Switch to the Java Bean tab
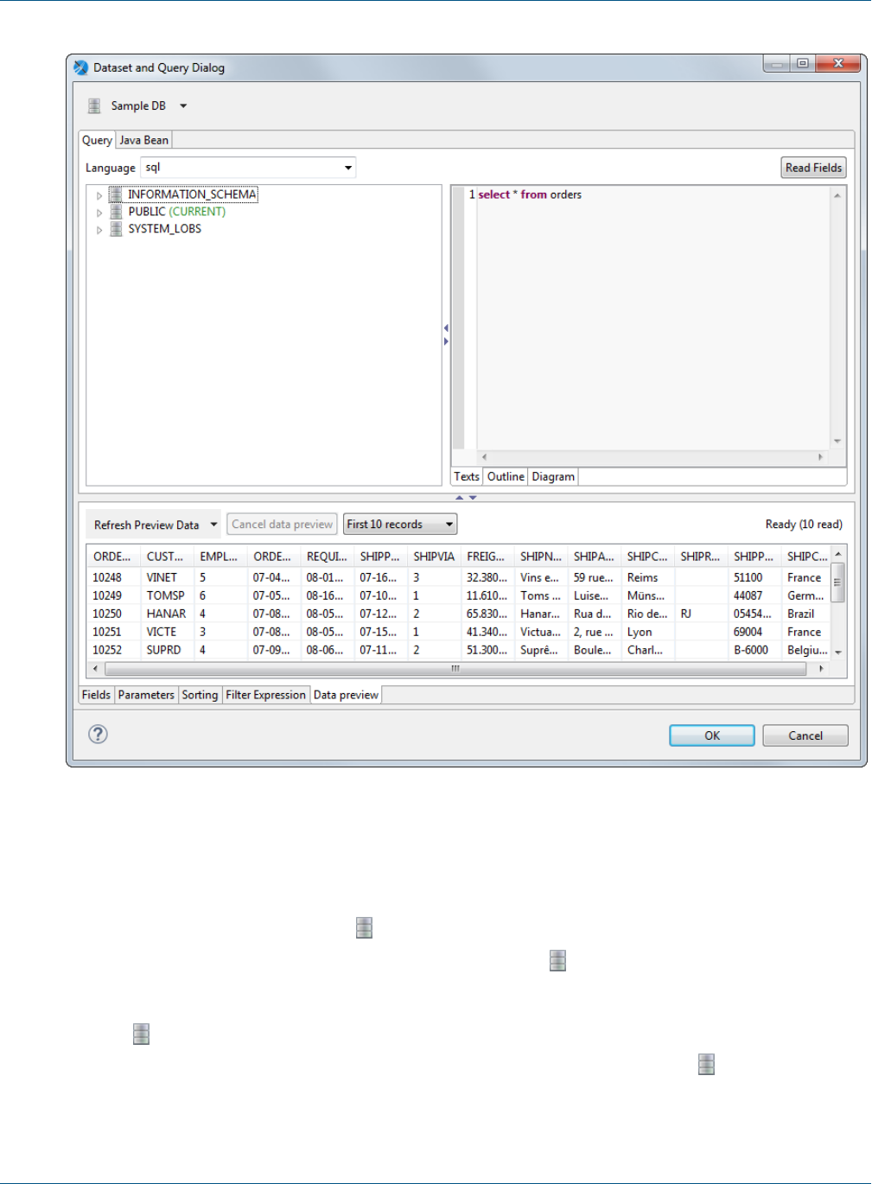Image resolution: width=872 pixels, height=1184 pixels. tap(144, 140)
